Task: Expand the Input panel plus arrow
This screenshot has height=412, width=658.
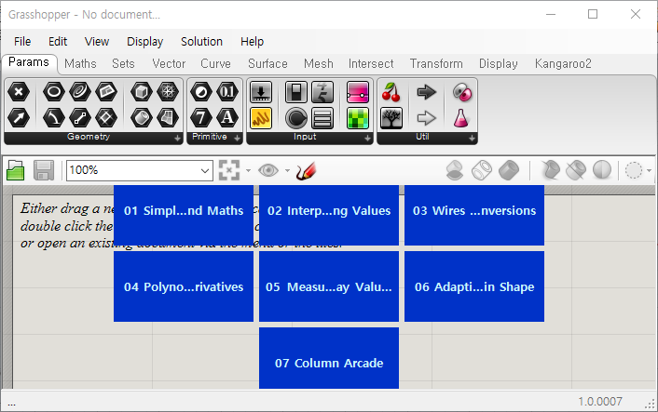Action: point(367,138)
